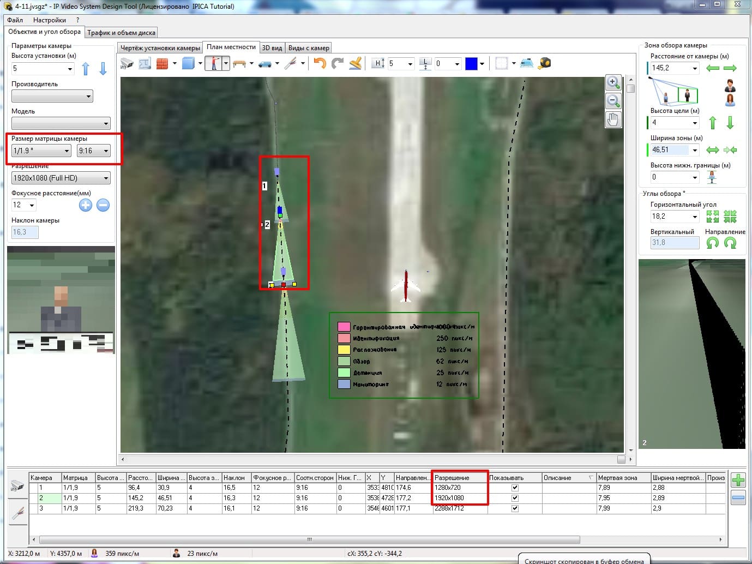The height and width of the screenshot is (564, 752).
Task: Open the cables list side tab
Action: [17, 513]
